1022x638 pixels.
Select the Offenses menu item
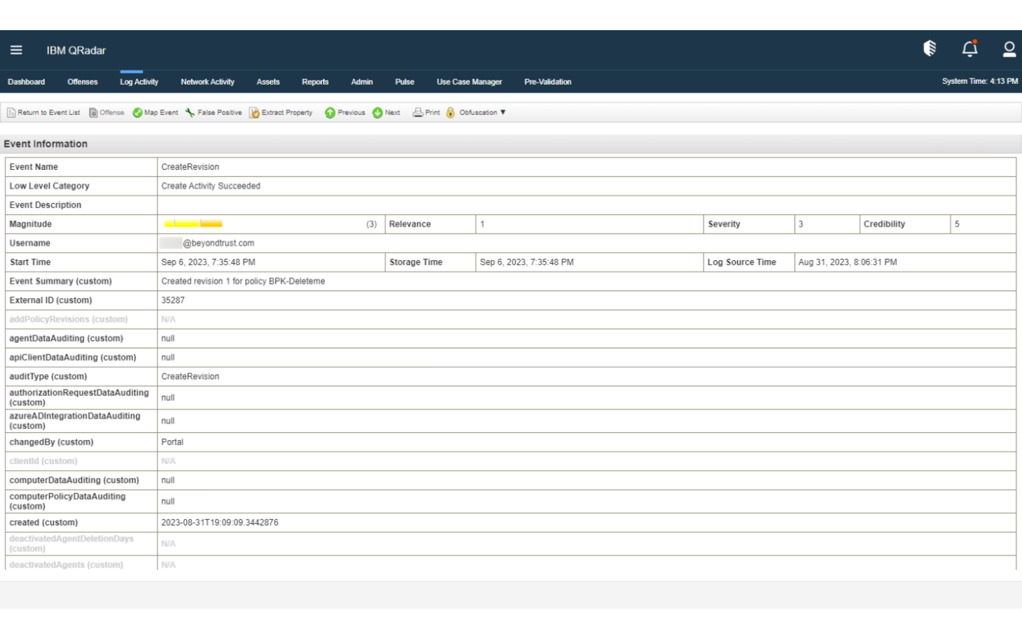pyautogui.click(x=82, y=82)
